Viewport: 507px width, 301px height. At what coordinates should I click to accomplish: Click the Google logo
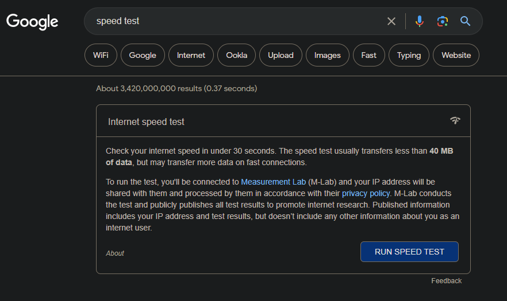tap(32, 22)
